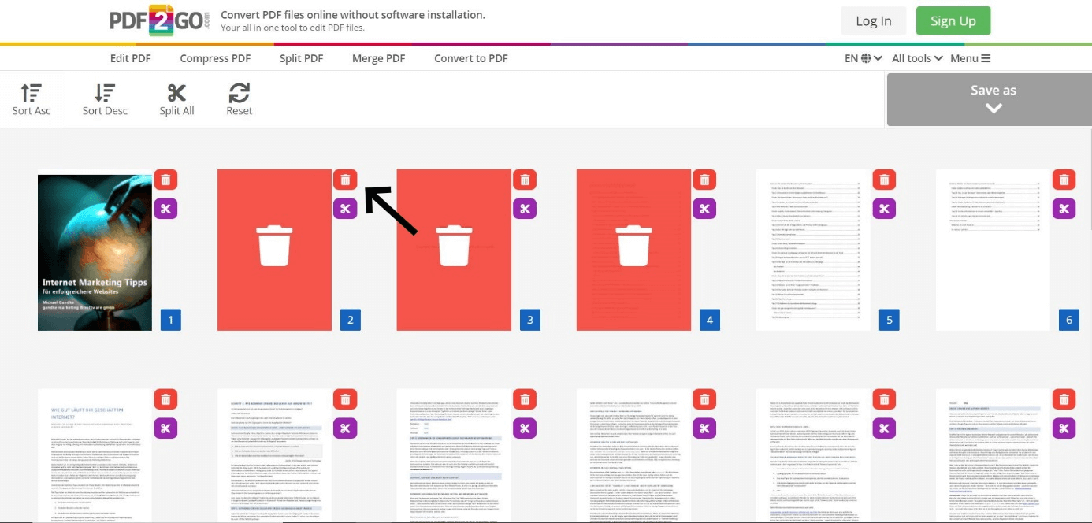Sort pages ascending
Screen dimensions: 1092x523
(32, 100)
